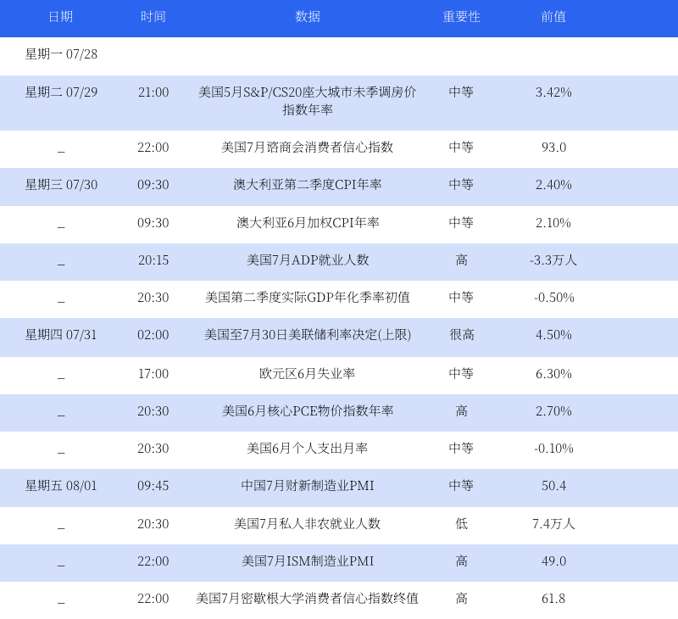Click the 93.0 previous value
The image size is (678, 619).
[553, 147]
